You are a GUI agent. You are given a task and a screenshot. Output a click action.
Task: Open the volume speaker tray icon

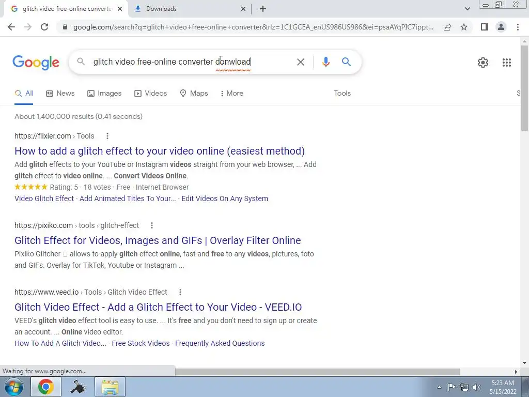477,387
